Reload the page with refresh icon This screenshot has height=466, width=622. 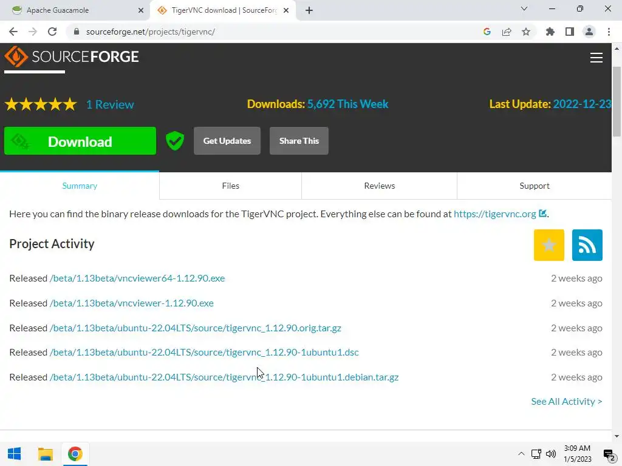tap(52, 32)
